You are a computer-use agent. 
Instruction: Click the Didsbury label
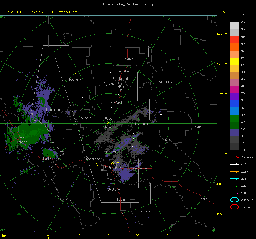107,127
